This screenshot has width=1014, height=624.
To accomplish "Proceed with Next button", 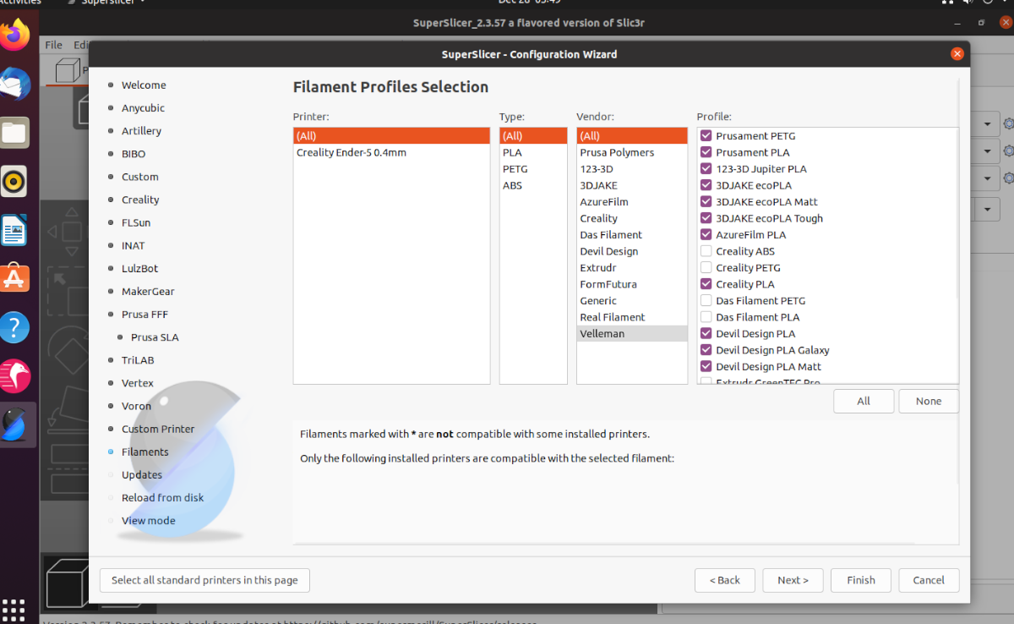I will [x=793, y=580].
